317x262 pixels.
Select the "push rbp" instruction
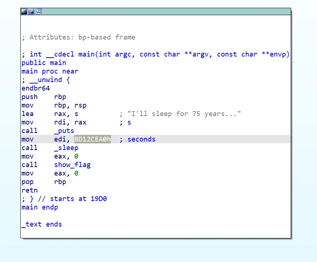point(44,97)
